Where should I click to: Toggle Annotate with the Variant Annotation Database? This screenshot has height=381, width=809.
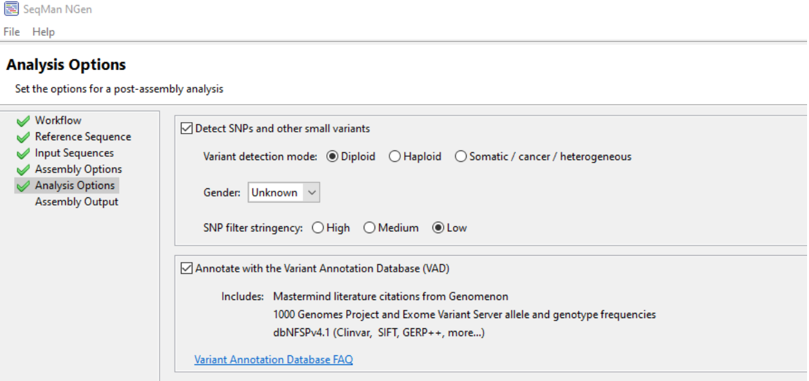pos(187,269)
